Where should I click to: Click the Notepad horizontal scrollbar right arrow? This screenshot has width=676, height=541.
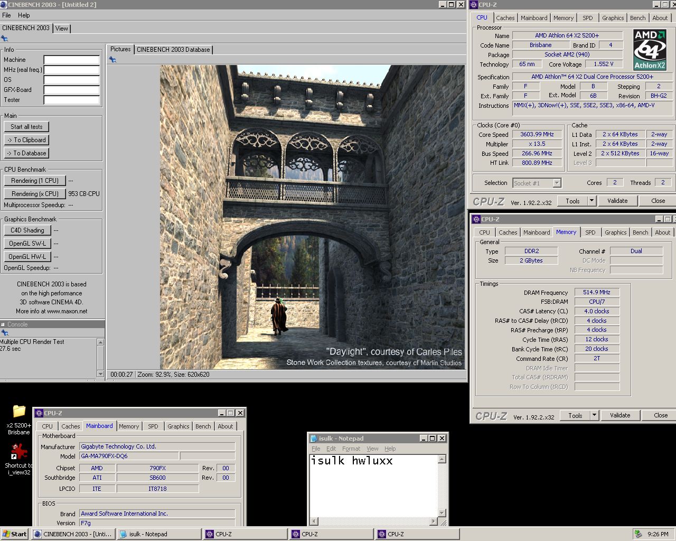click(434, 521)
